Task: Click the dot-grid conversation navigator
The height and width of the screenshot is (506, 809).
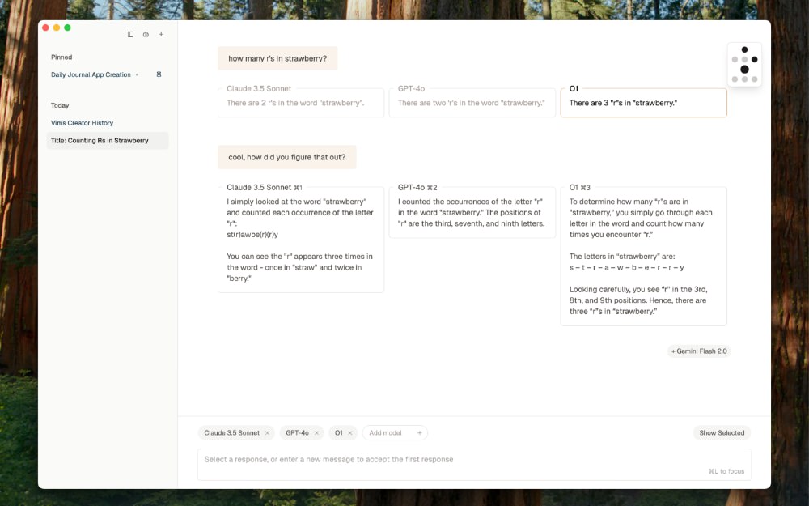Action: [x=744, y=65]
